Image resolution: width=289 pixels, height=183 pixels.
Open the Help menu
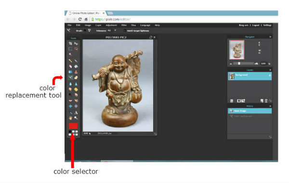coord(157,25)
